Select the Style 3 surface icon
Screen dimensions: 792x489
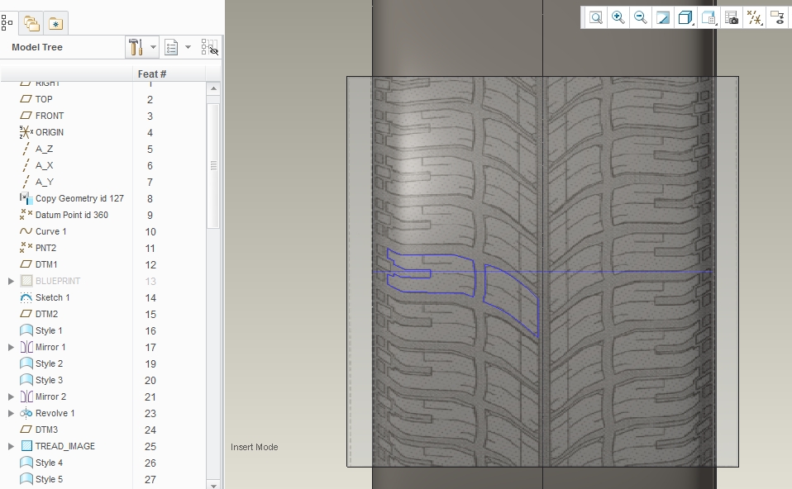point(26,380)
